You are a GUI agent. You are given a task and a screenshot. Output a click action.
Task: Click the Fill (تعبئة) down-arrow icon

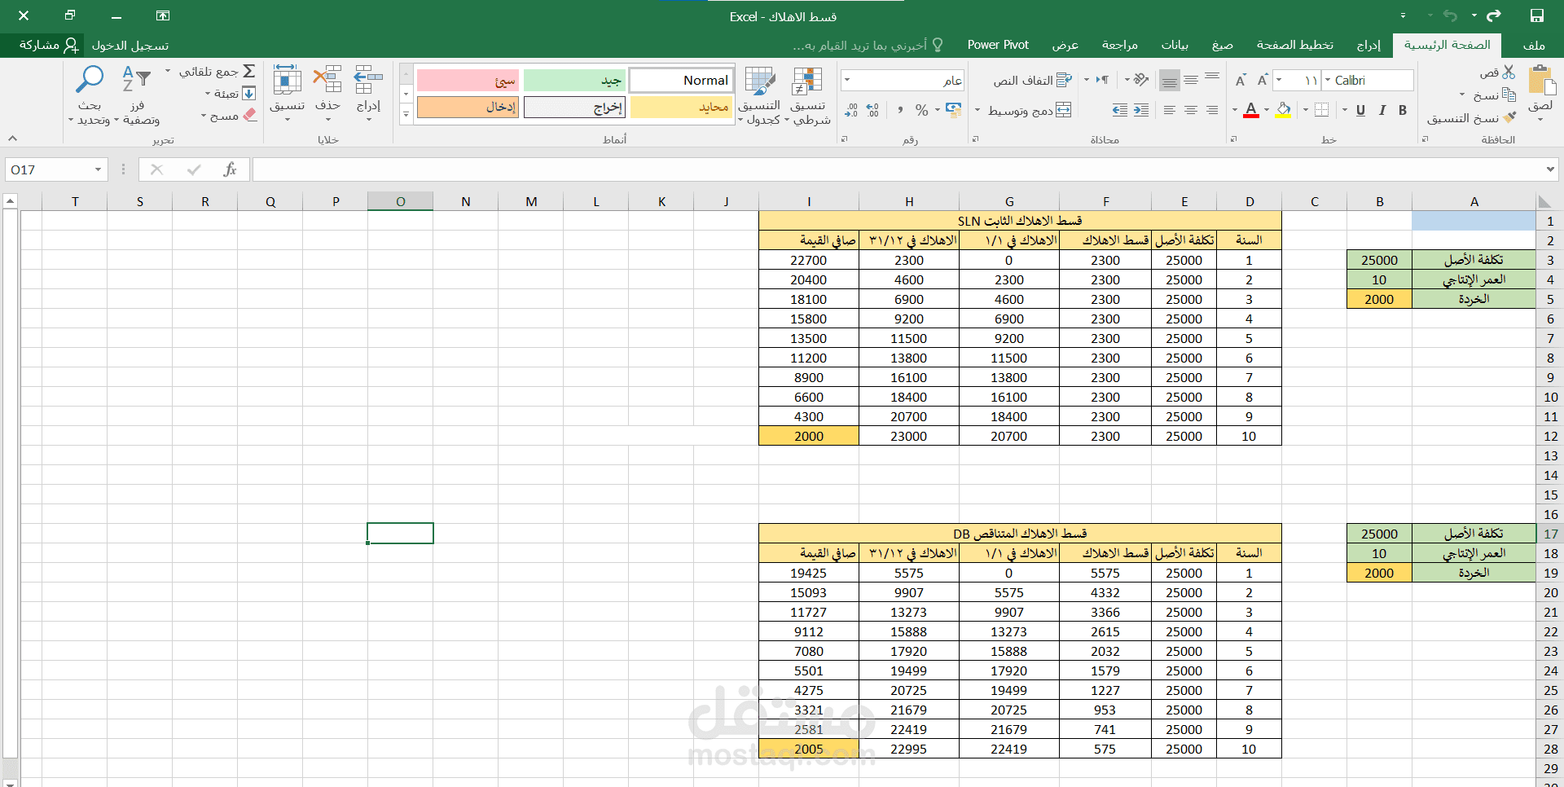(249, 94)
